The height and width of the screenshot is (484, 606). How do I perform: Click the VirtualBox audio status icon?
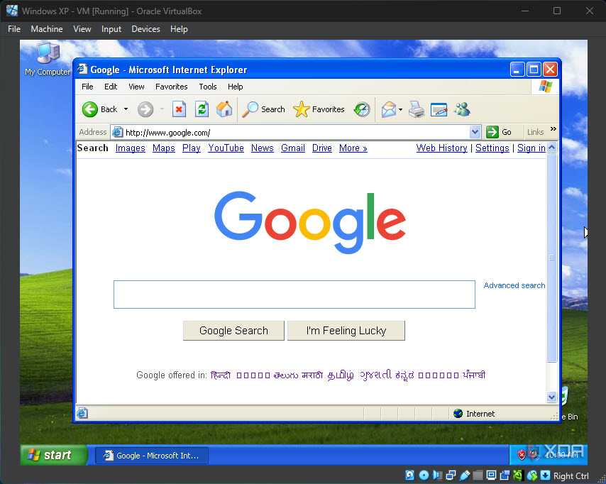[x=437, y=475]
